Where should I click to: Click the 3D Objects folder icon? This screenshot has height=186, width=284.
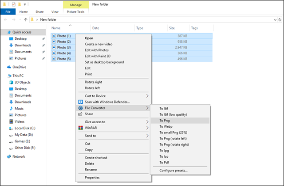[x=11, y=82]
